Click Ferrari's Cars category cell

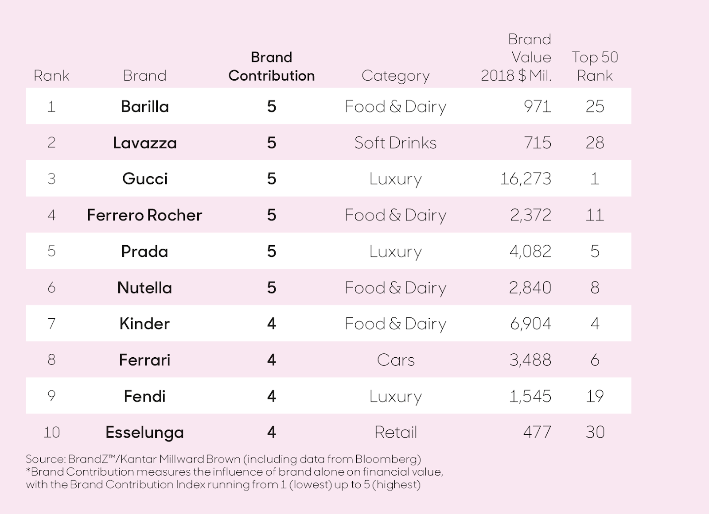click(396, 360)
